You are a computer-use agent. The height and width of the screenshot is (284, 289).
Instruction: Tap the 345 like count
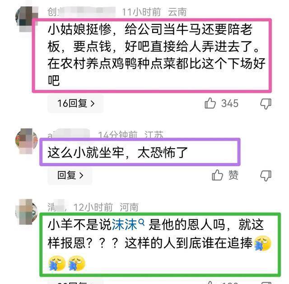(x=230, y=103)
